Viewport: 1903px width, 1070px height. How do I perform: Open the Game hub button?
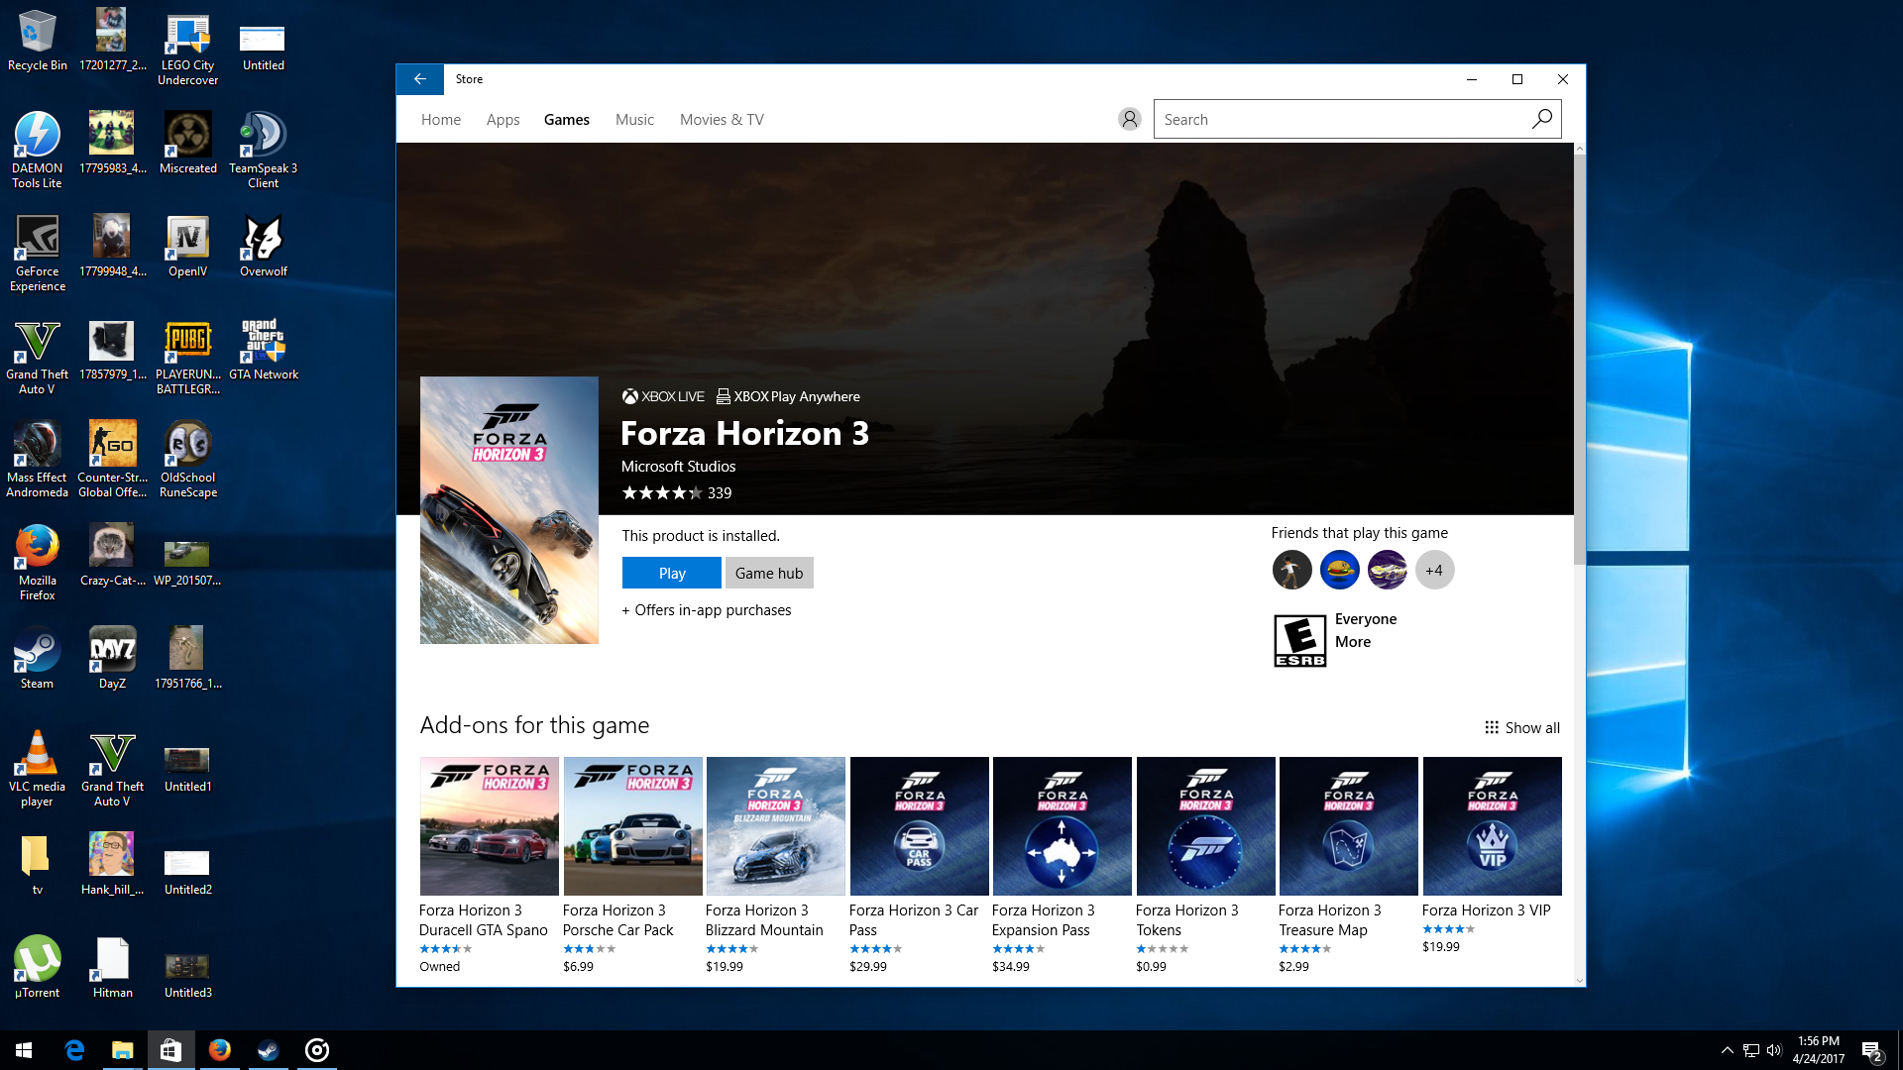(x=769, y=573)
